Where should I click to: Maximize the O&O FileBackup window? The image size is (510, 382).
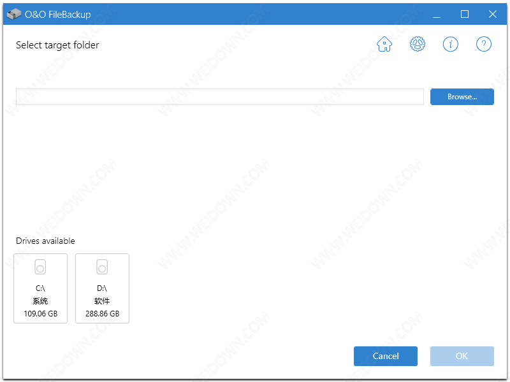point(465,14)
